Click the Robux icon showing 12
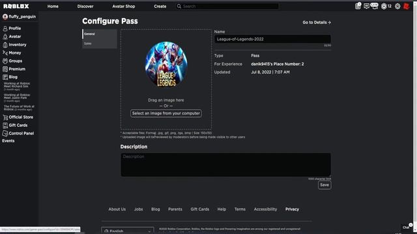The image size is (417, 234). coord(384,6)
